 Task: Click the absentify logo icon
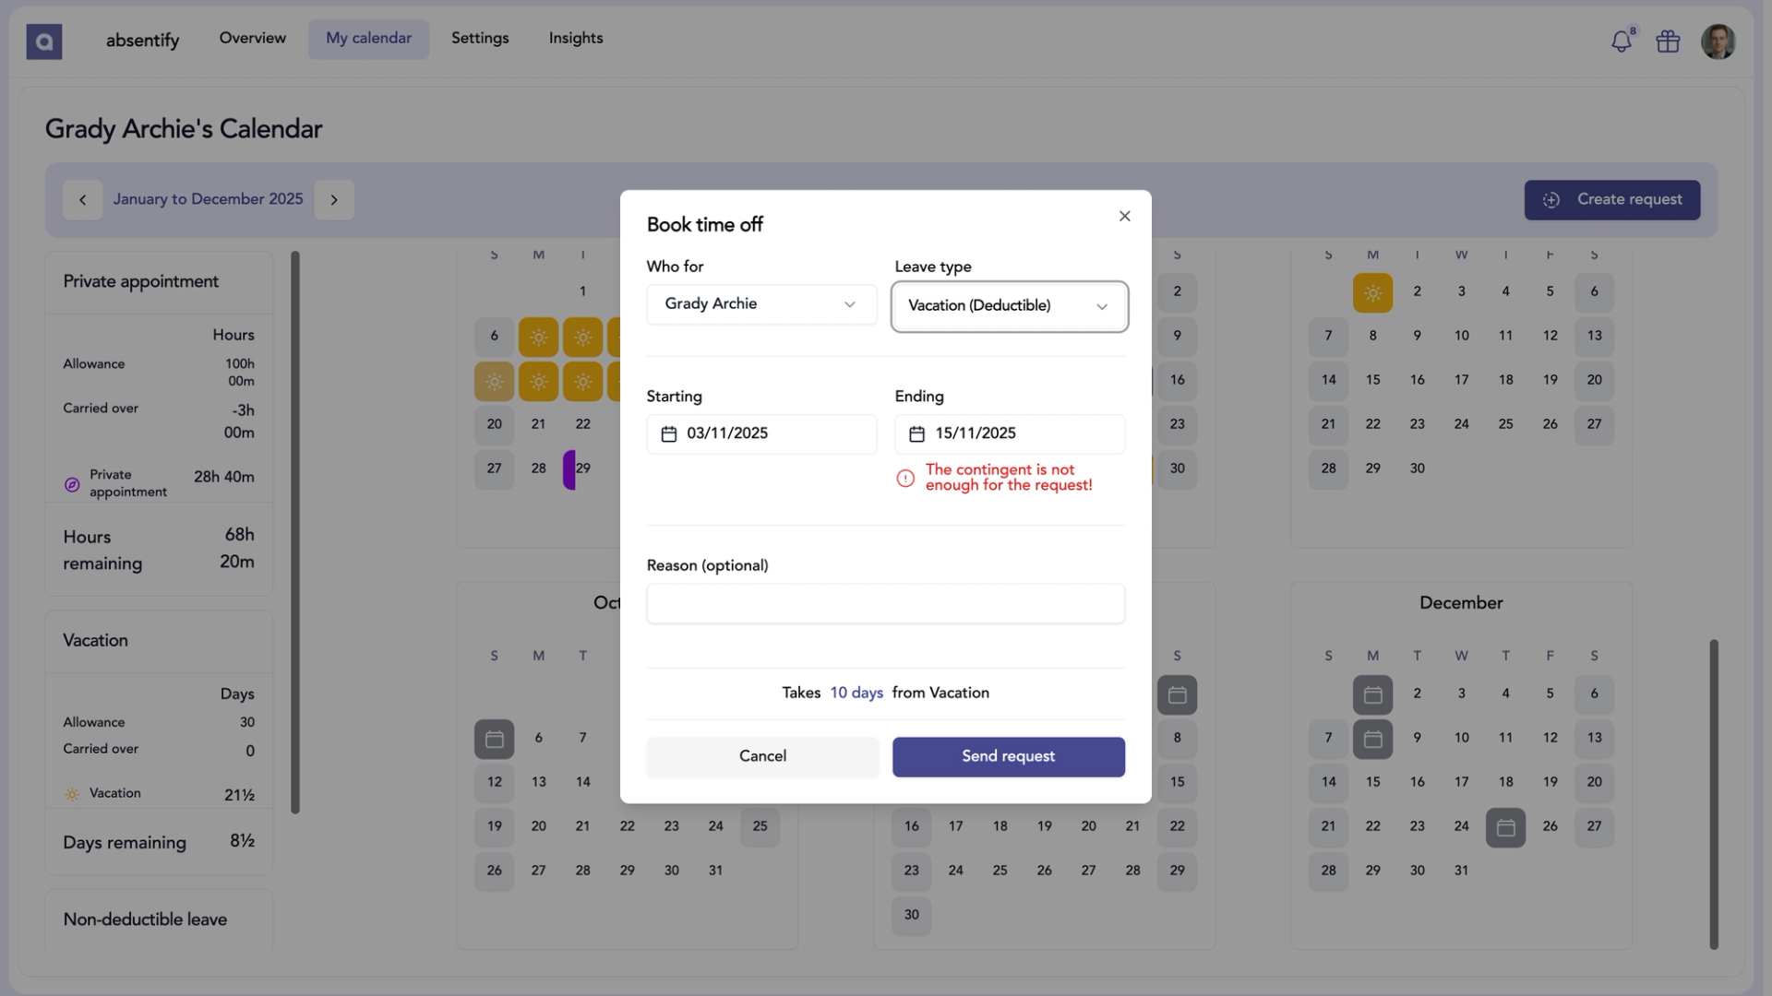point(43,41)
